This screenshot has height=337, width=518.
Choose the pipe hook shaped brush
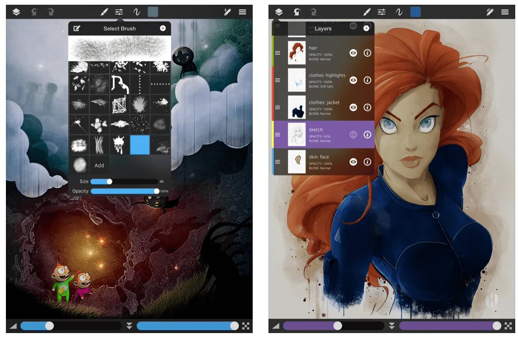(x=119, y=83)
